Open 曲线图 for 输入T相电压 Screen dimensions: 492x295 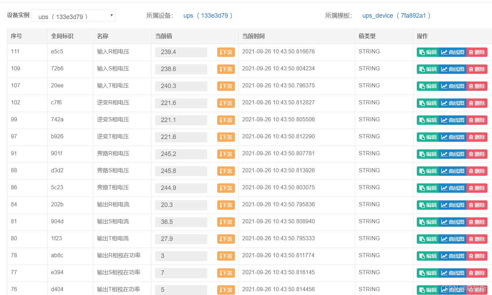click(453, 86)
